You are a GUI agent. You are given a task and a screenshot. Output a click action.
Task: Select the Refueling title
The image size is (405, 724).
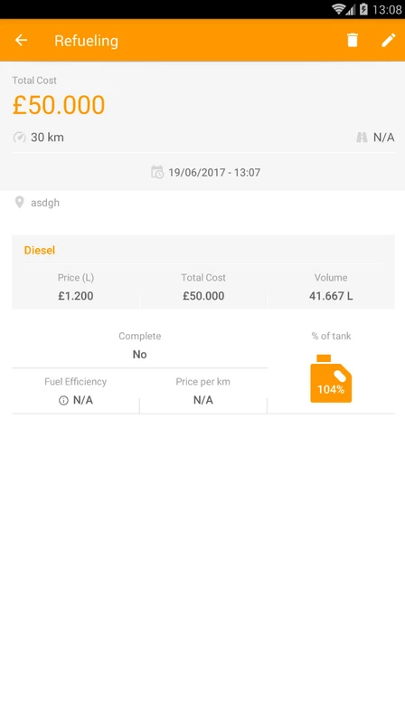(86, 41)
